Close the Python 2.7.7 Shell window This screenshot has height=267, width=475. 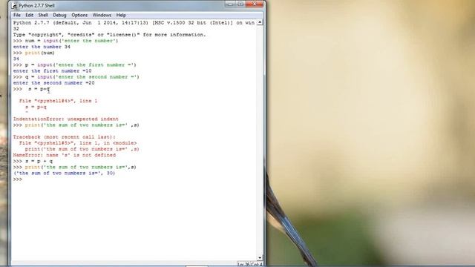(x=255, y=4)
